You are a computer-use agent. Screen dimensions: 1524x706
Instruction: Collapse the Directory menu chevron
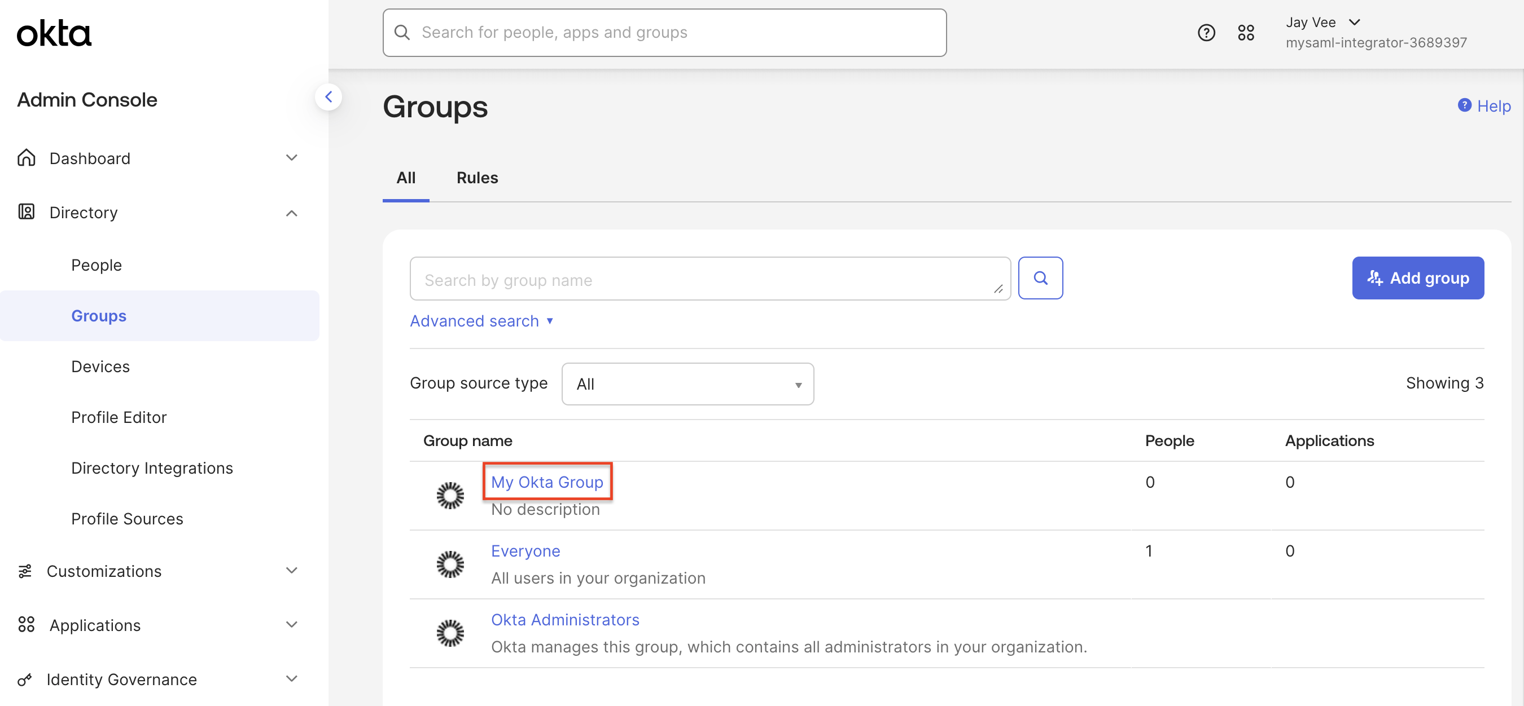click(291, 213)
